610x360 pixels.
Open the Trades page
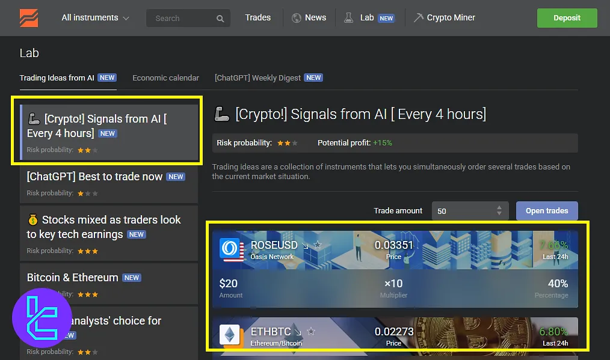pyautogui.click(x=258, y=18)
